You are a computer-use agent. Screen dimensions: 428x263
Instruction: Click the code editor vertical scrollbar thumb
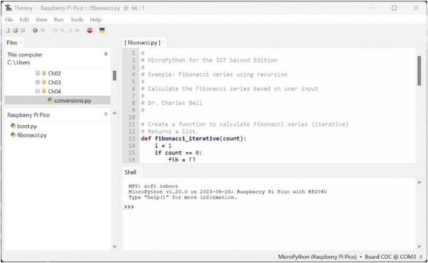coord(419,70)
